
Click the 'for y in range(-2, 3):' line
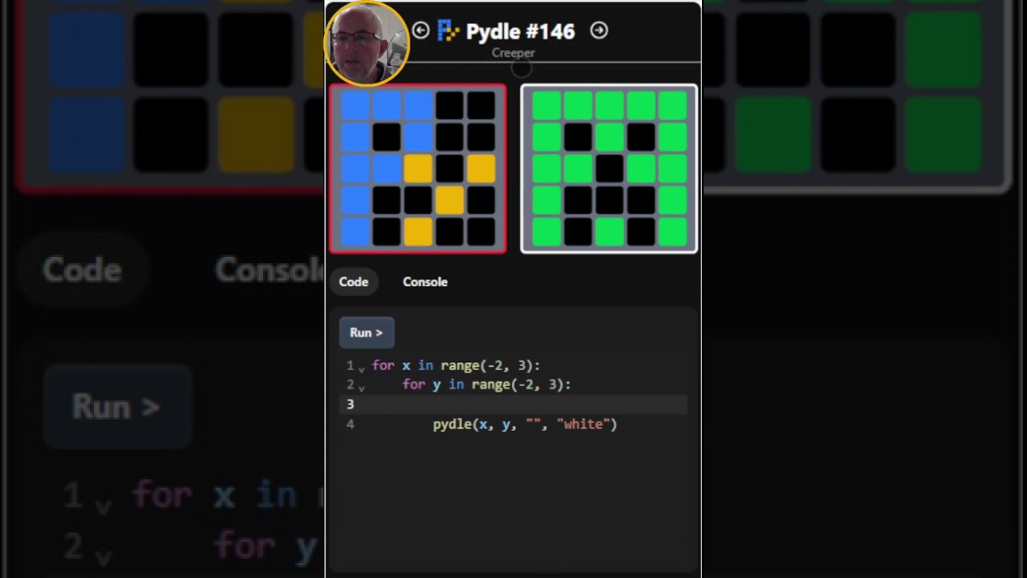point(486,385)
